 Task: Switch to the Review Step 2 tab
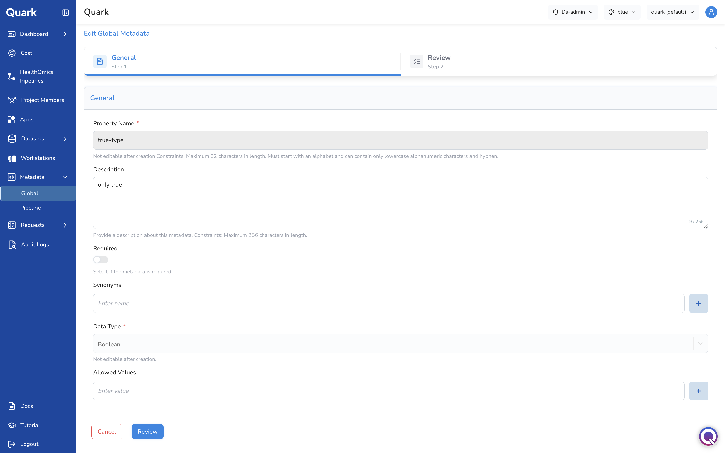(x=558, y=61)
